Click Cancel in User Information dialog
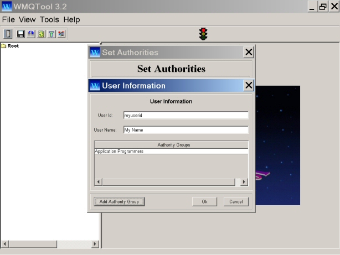Viewport: 340px width, 255px height. 236,201
